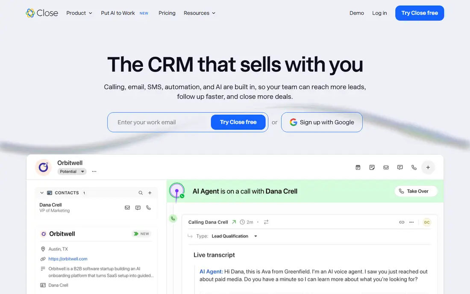Click Sign up with Google
The width and height of the screenshot is (470, 294).
click(322, 122)
